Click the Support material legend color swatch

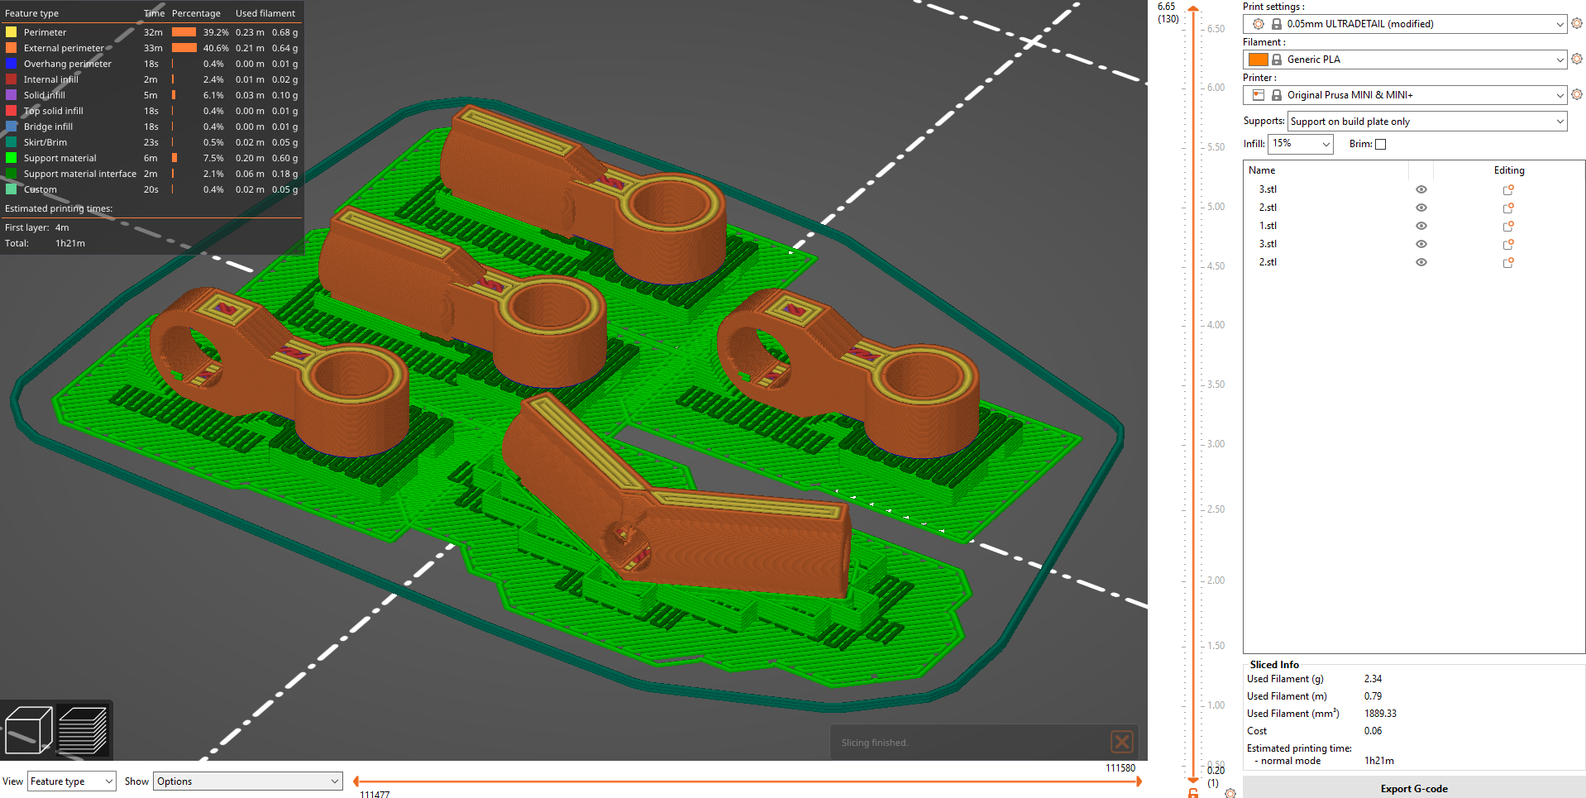click(x=12, y=158)
